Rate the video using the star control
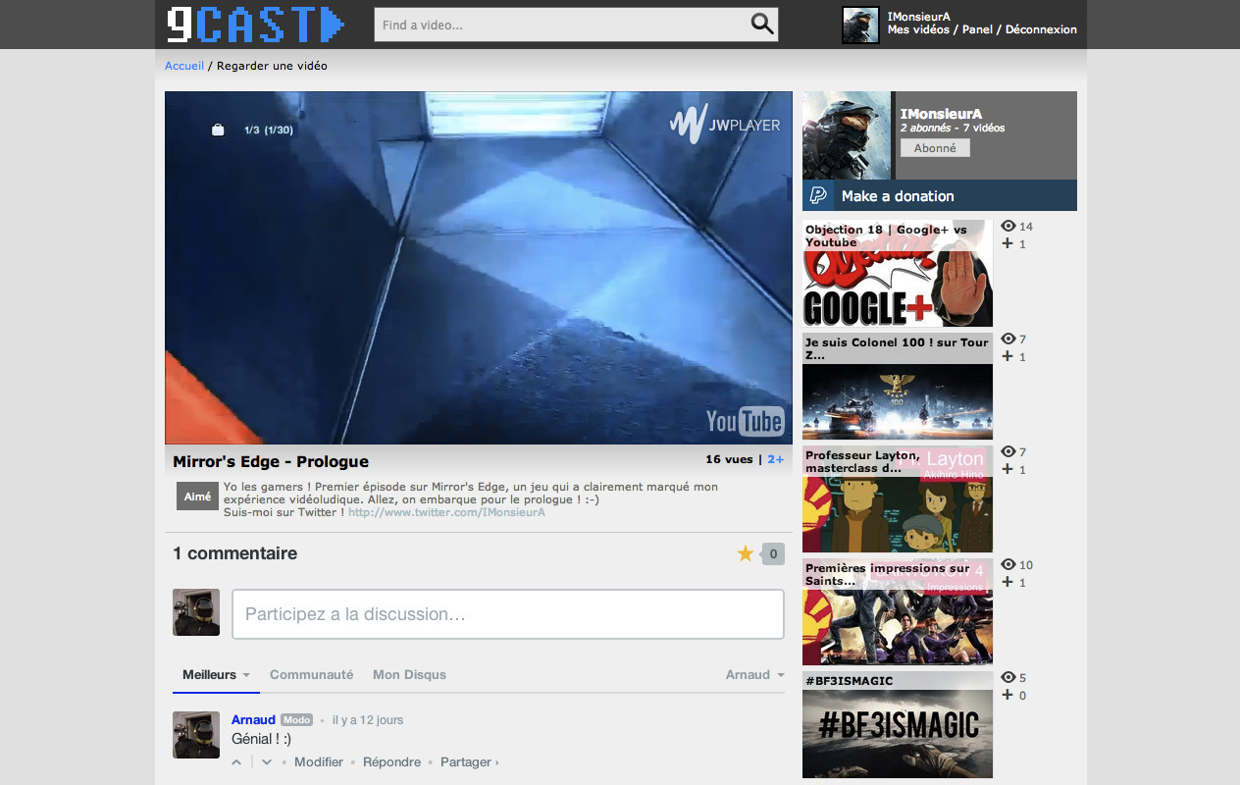 click(x=745, y=553)
